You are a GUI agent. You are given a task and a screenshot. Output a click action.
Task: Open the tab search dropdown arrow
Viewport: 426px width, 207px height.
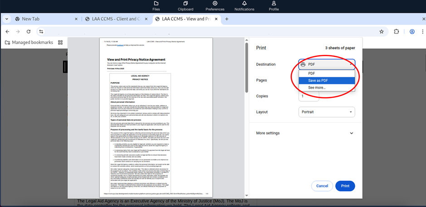pos(7,19)
